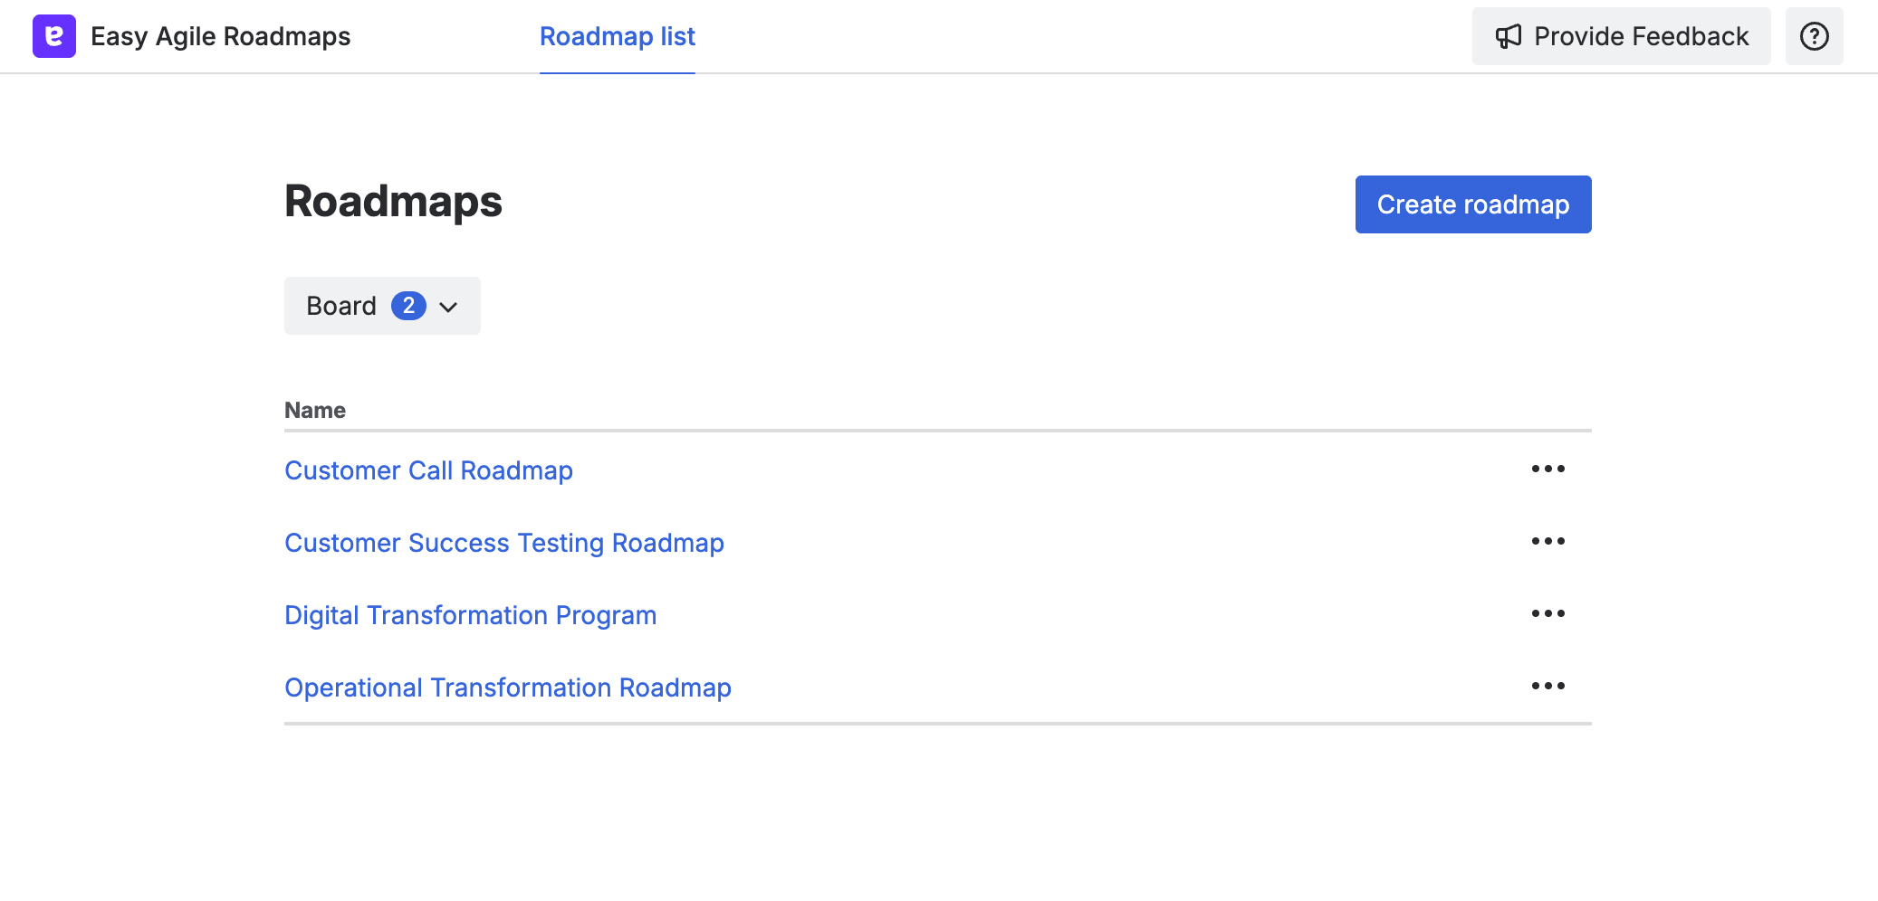This screenshot has height=901, width=1878.
Task: Open the help icon in the top bar
Action: click(x=1815, y=36)
